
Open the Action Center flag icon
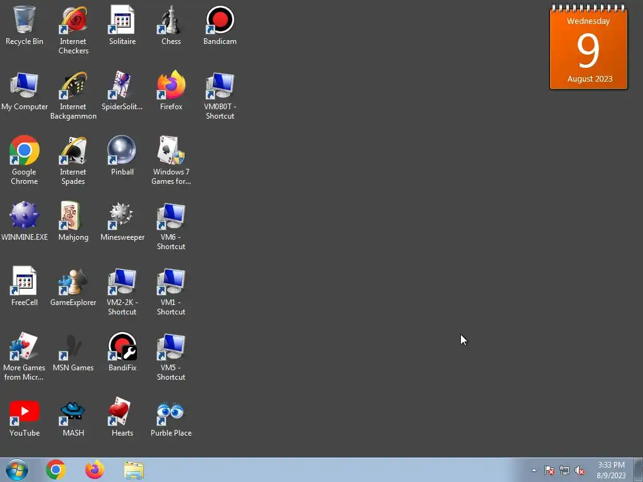click(549, 470)
